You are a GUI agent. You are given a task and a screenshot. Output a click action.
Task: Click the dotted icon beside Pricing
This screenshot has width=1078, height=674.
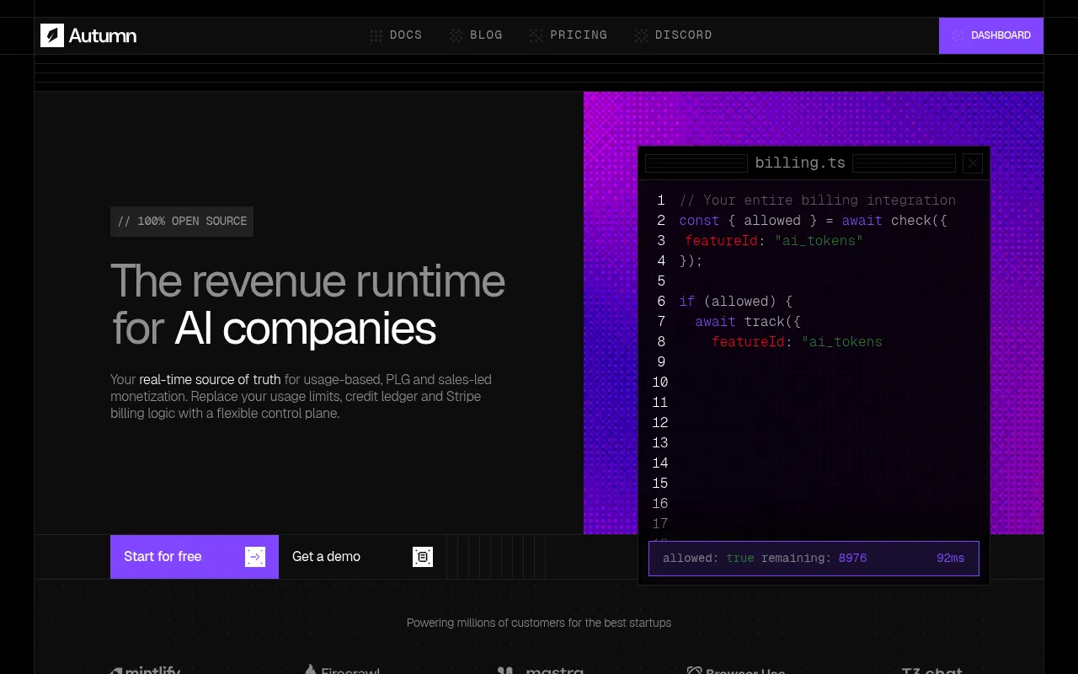[536, 35]
